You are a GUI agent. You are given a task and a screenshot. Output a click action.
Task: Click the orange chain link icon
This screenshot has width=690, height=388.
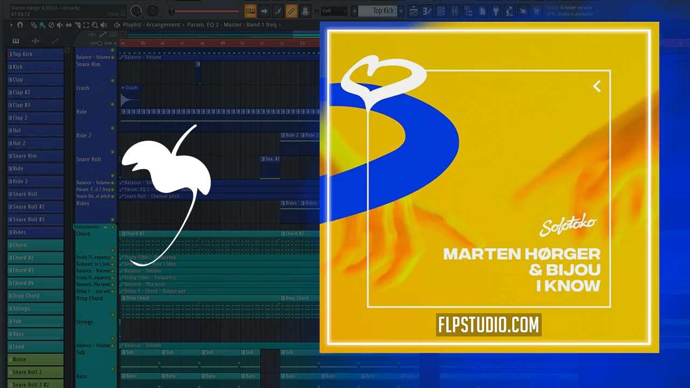[x=291, y=11]
